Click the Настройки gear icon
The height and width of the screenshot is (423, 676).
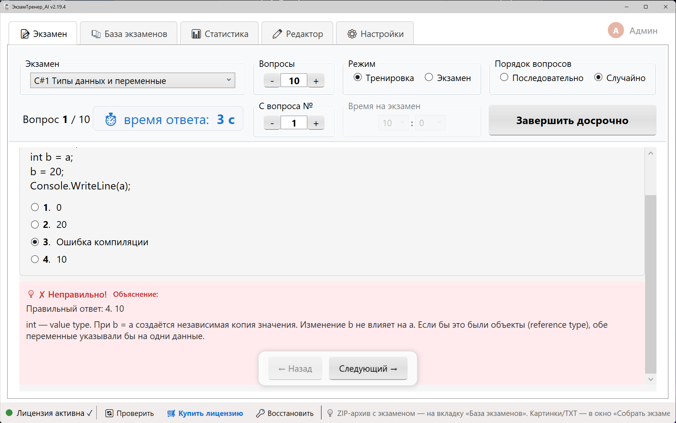point(352,34)
